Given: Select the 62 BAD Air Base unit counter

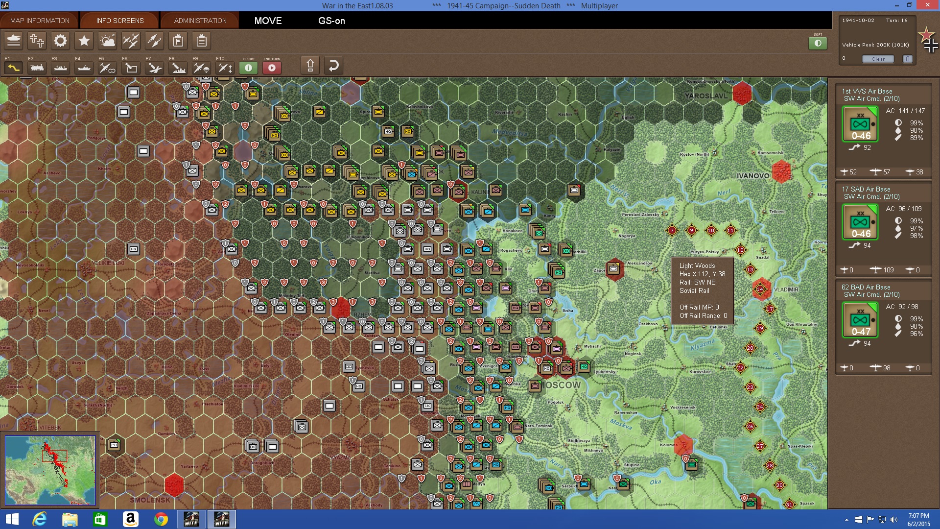Looking at the screenshot, I should click(860, 320).
